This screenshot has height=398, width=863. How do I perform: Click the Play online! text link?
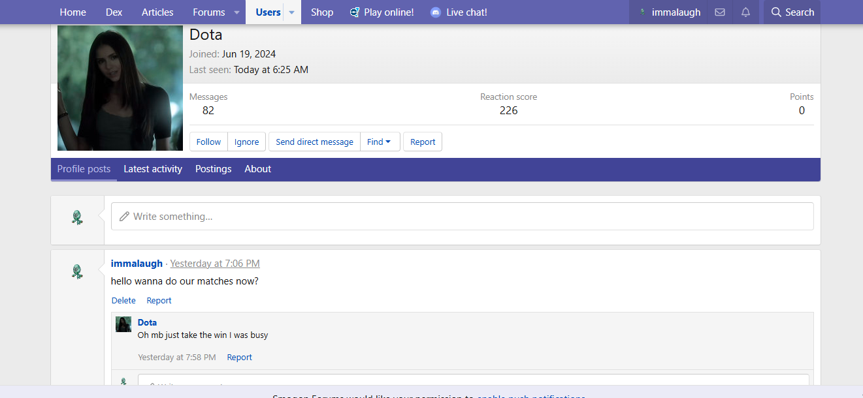pyautogui.click(x=389, y=12)
